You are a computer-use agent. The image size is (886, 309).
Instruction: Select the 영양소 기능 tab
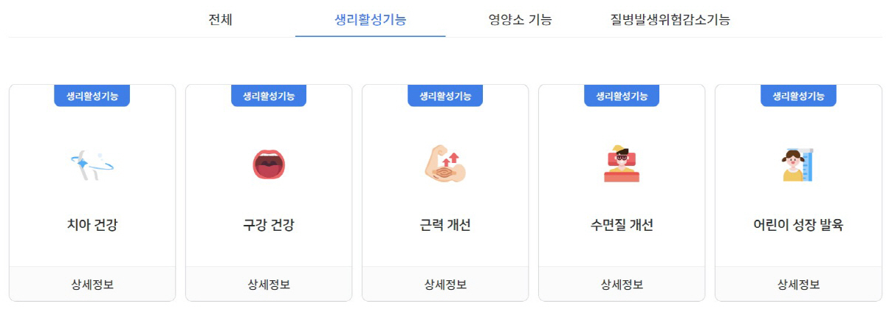[x=520, y=19]
